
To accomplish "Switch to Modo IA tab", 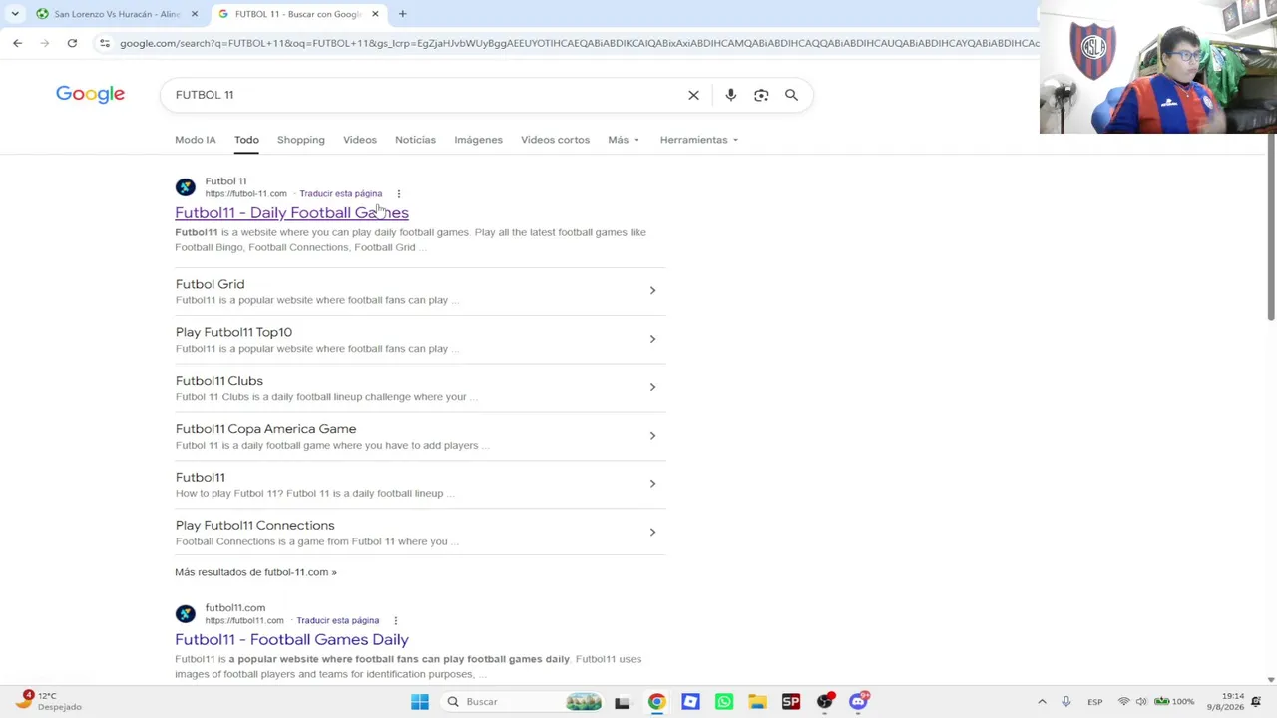I will [x=196, y=140].
